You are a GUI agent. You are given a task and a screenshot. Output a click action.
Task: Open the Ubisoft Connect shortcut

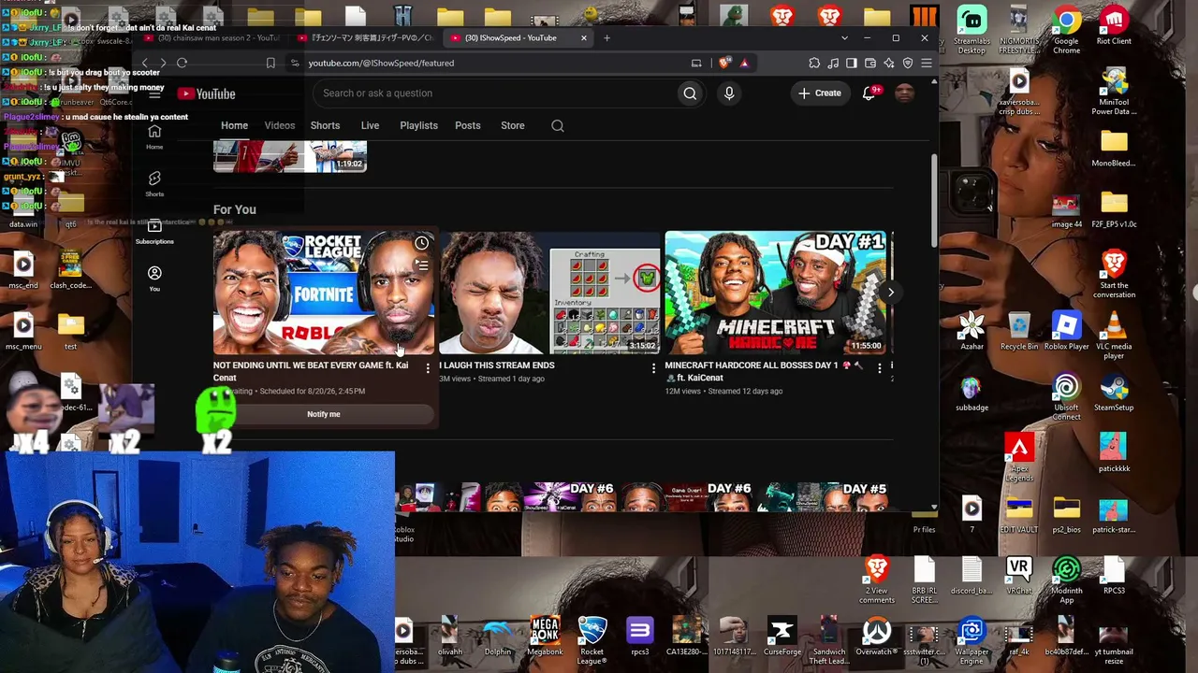tap(1066, 397)
